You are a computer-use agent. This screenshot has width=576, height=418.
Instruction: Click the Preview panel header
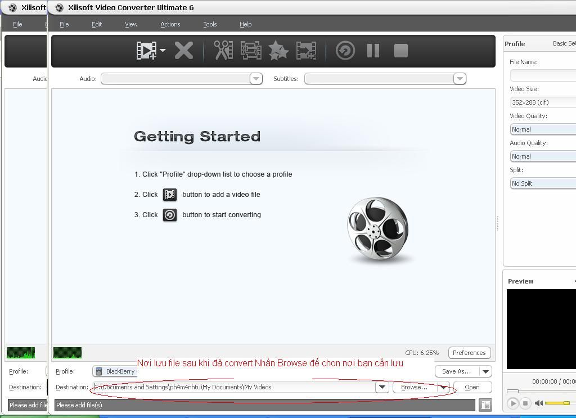point(520,281)
